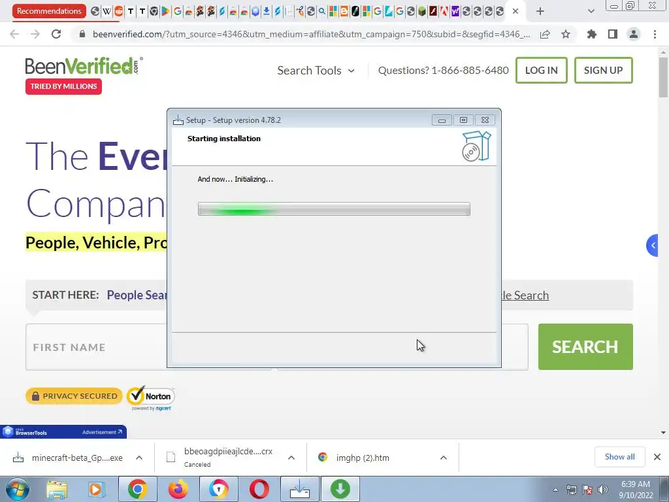
Task: Switch to the Google Play tab
Action: 165,12
